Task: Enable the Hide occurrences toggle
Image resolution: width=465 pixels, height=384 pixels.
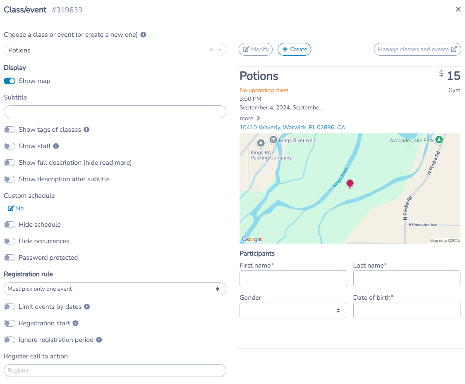Action: coord(10,241)
